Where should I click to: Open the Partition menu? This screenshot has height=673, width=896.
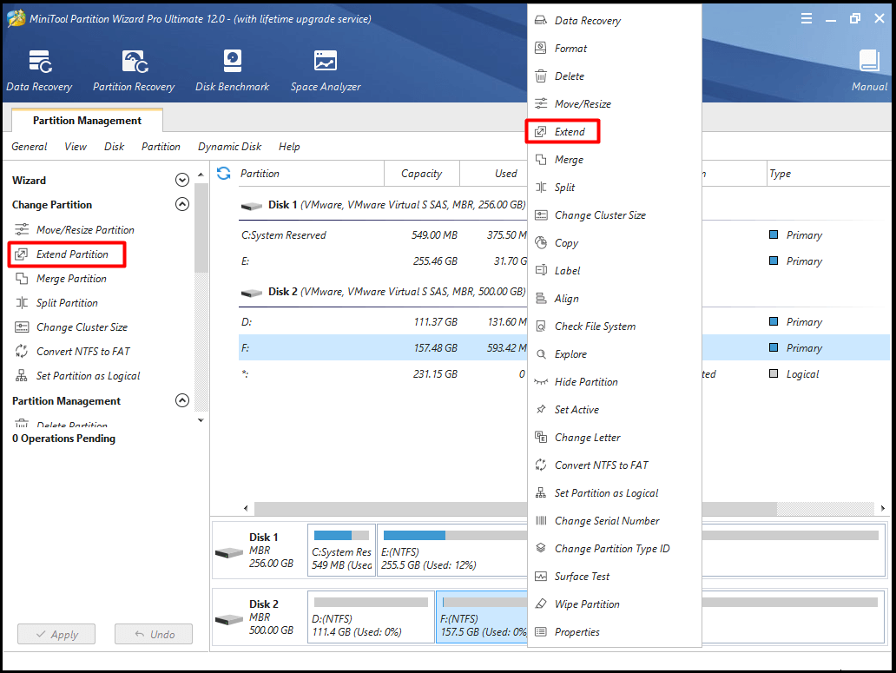pos(161,147)
